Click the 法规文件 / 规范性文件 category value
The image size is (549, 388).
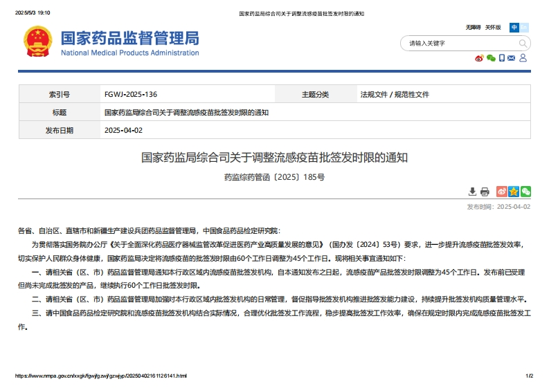pos(395,94)
